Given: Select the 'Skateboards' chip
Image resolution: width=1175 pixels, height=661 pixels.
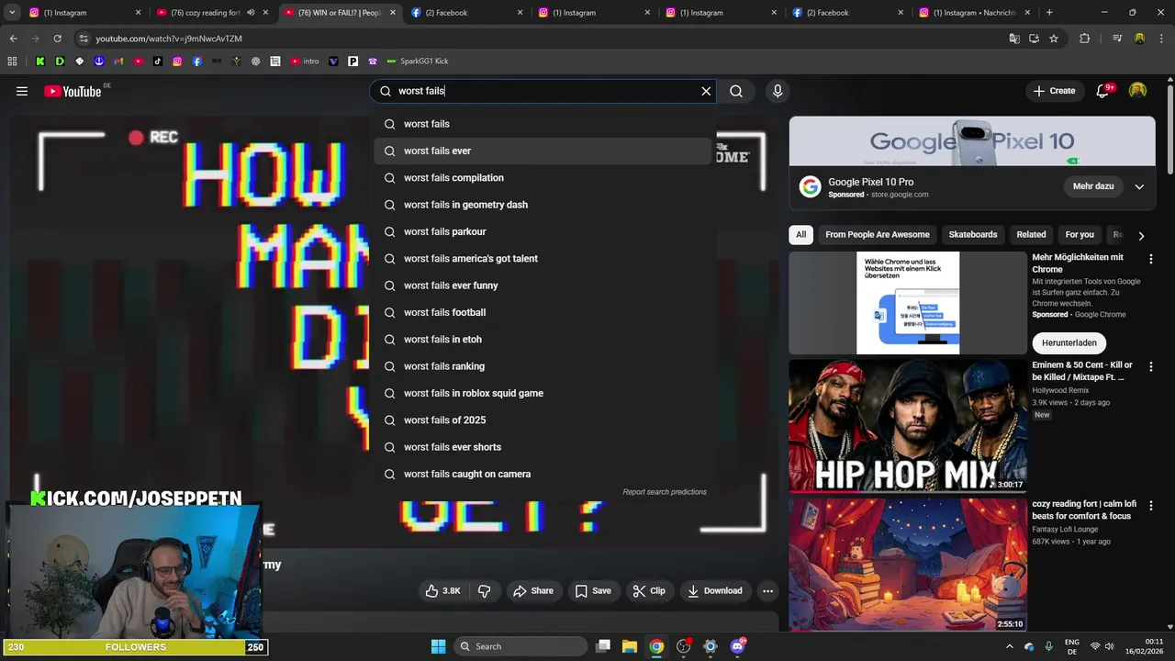Looking at the screenshot, I should [973, 235].
